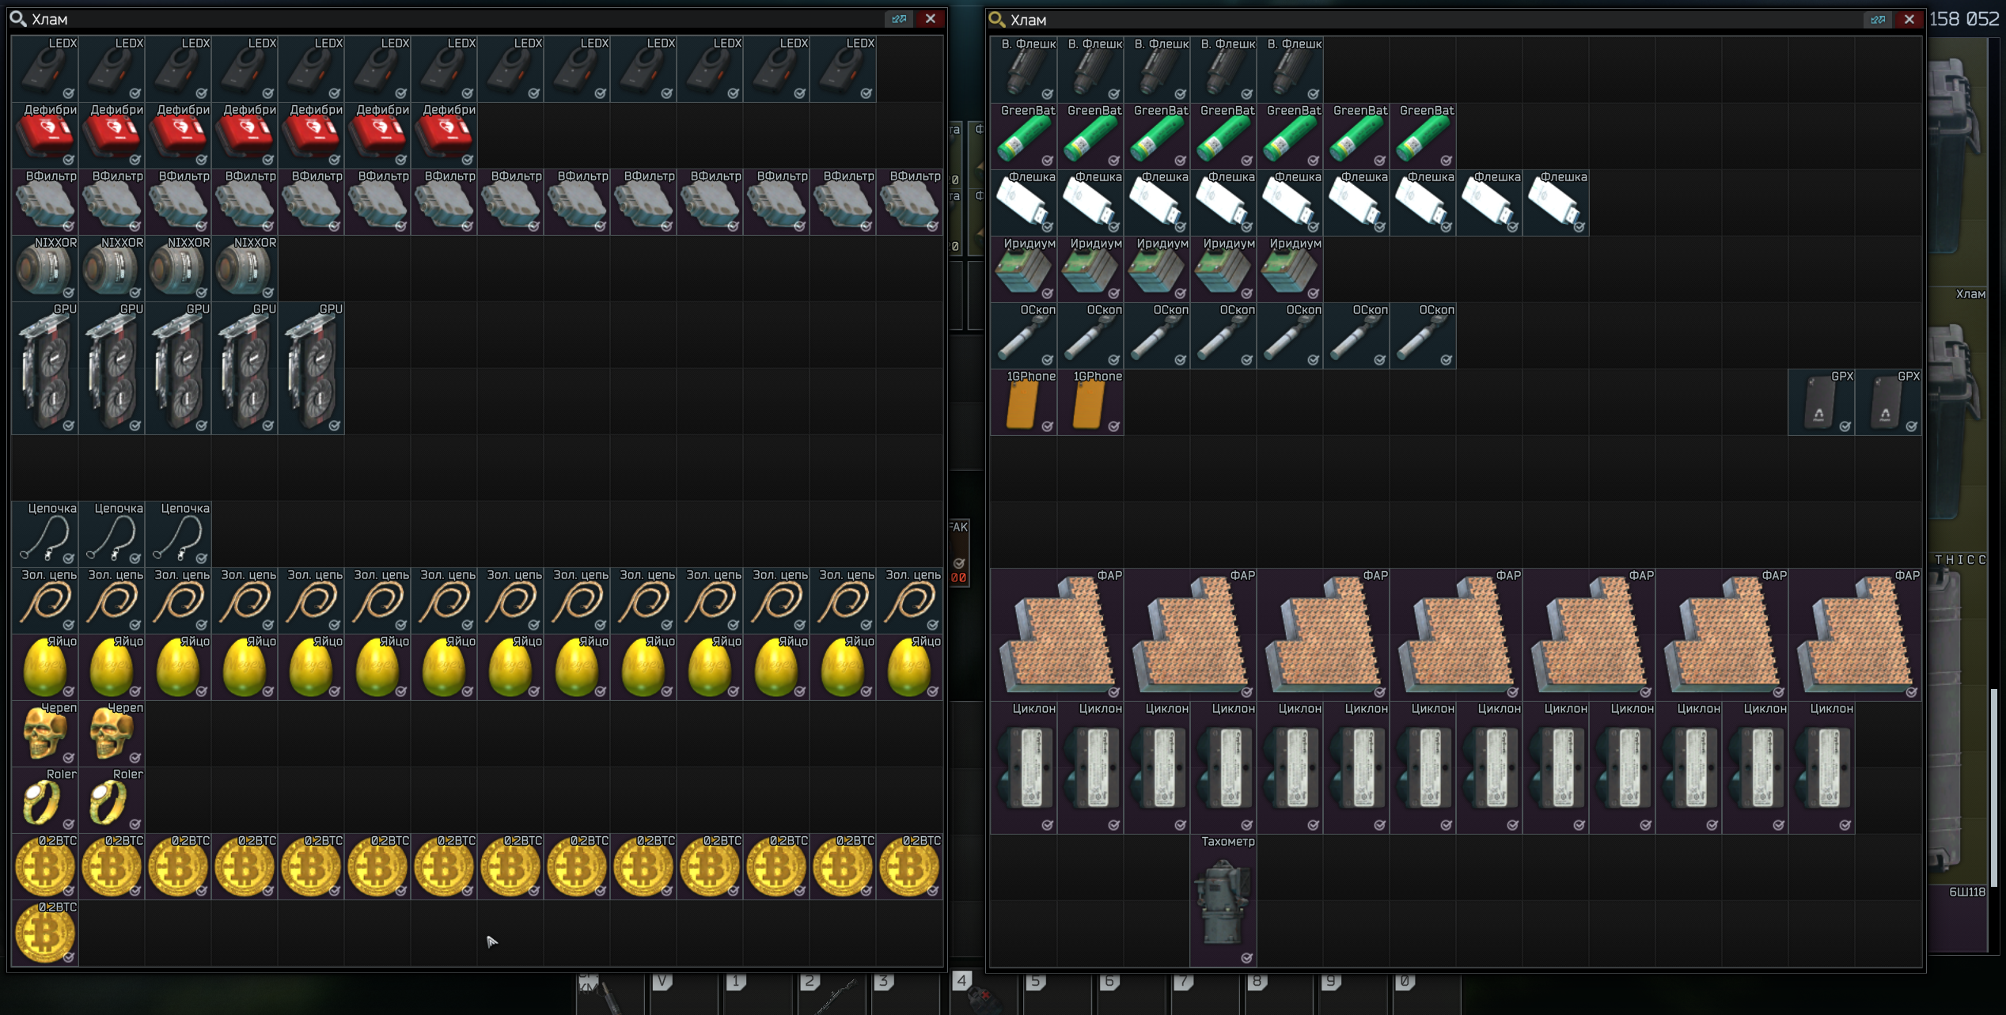
Task: Select the leftmost golden Череп skull
Action: point(45,733)
